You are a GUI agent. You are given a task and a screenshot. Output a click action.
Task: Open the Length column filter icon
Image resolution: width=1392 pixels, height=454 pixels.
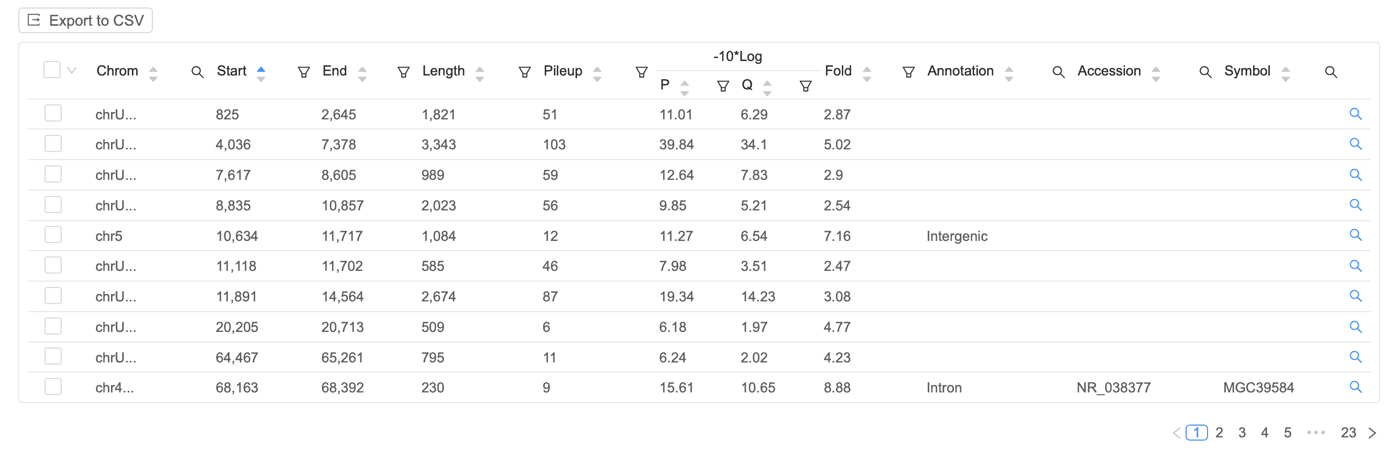[x=524, y=72]
